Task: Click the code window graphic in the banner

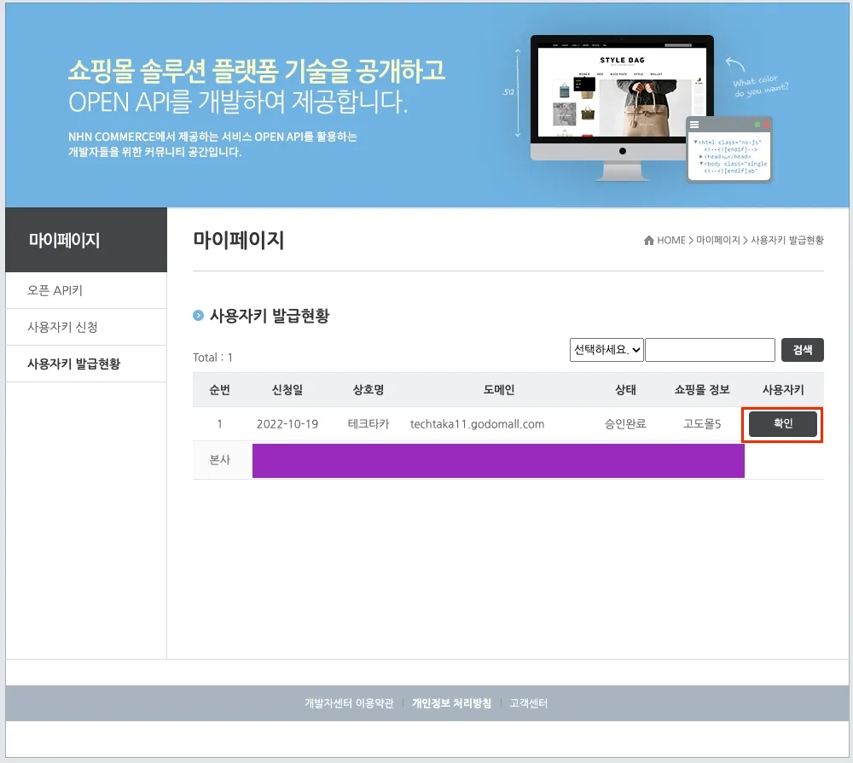Action: pos(729,149)
